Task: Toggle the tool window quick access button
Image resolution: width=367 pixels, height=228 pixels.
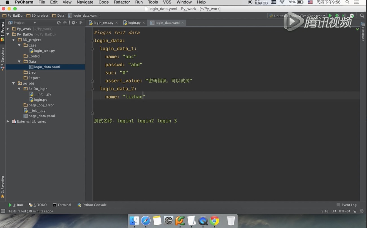Action: (x=3, y=211)
